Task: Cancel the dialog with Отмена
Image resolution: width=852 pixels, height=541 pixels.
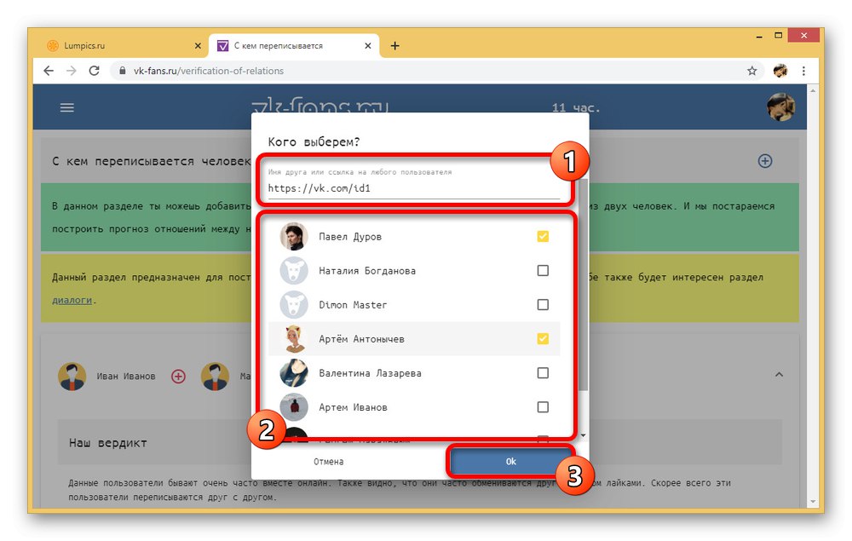Action: point(328,462)
